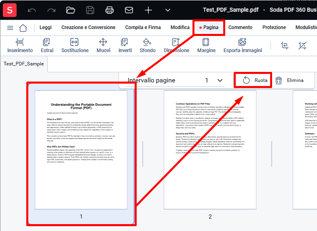317x231 pixels.
Task: Undo the last action
Action: (32, 10)
